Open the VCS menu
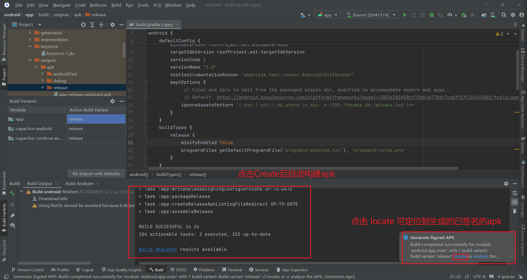 [x=157, y=5]
